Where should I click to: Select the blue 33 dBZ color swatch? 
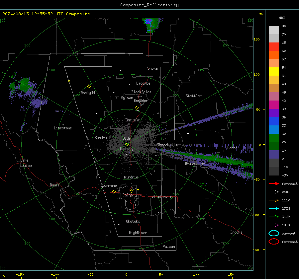coord(274,121)
